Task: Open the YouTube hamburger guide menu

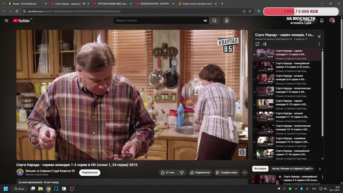Action: [6, 21]
